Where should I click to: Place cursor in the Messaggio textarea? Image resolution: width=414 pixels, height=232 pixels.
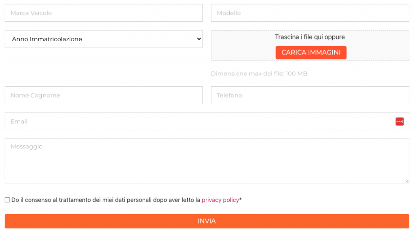[x=207, y=161]
